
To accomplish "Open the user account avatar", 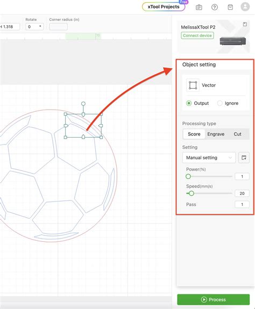I will 245,6.
